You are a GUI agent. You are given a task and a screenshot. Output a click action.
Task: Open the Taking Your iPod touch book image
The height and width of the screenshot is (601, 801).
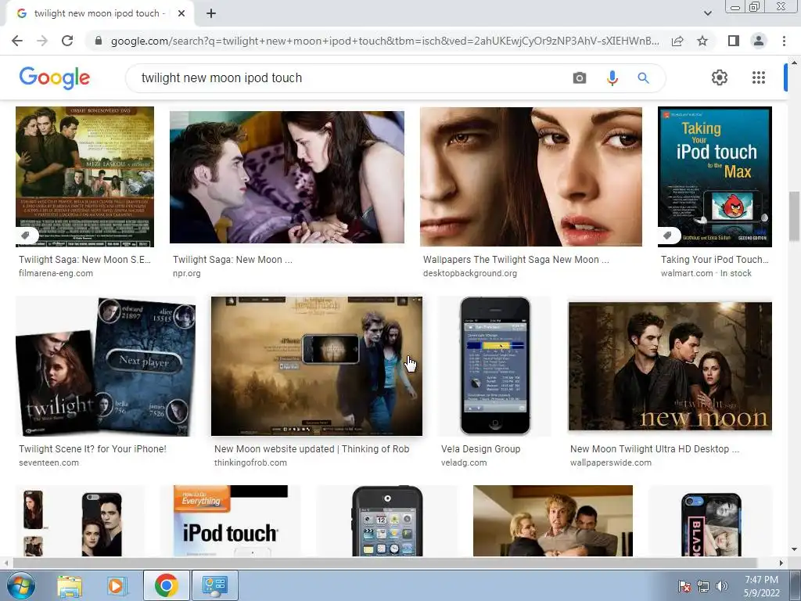click(715, 177)
